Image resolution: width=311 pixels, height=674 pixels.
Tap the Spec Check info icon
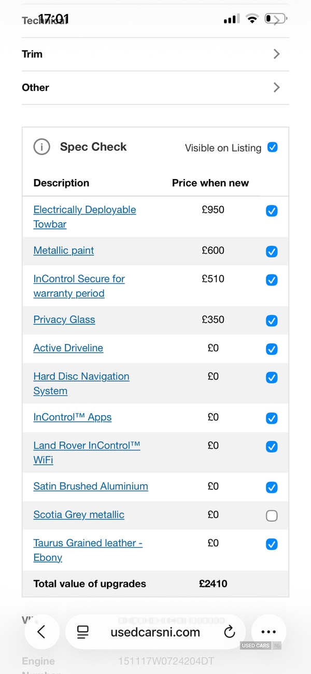click(x=41, y=147)
